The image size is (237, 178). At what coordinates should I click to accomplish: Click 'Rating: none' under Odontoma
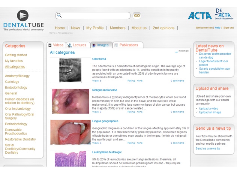click(x=135, y=81)
